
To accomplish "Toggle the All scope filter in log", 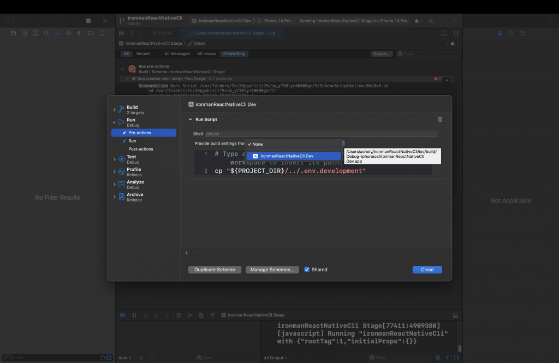I will 126,54.
